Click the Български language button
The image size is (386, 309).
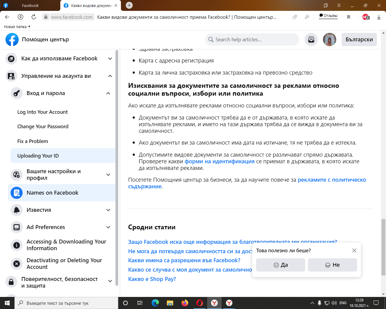(x=359, y=40)
